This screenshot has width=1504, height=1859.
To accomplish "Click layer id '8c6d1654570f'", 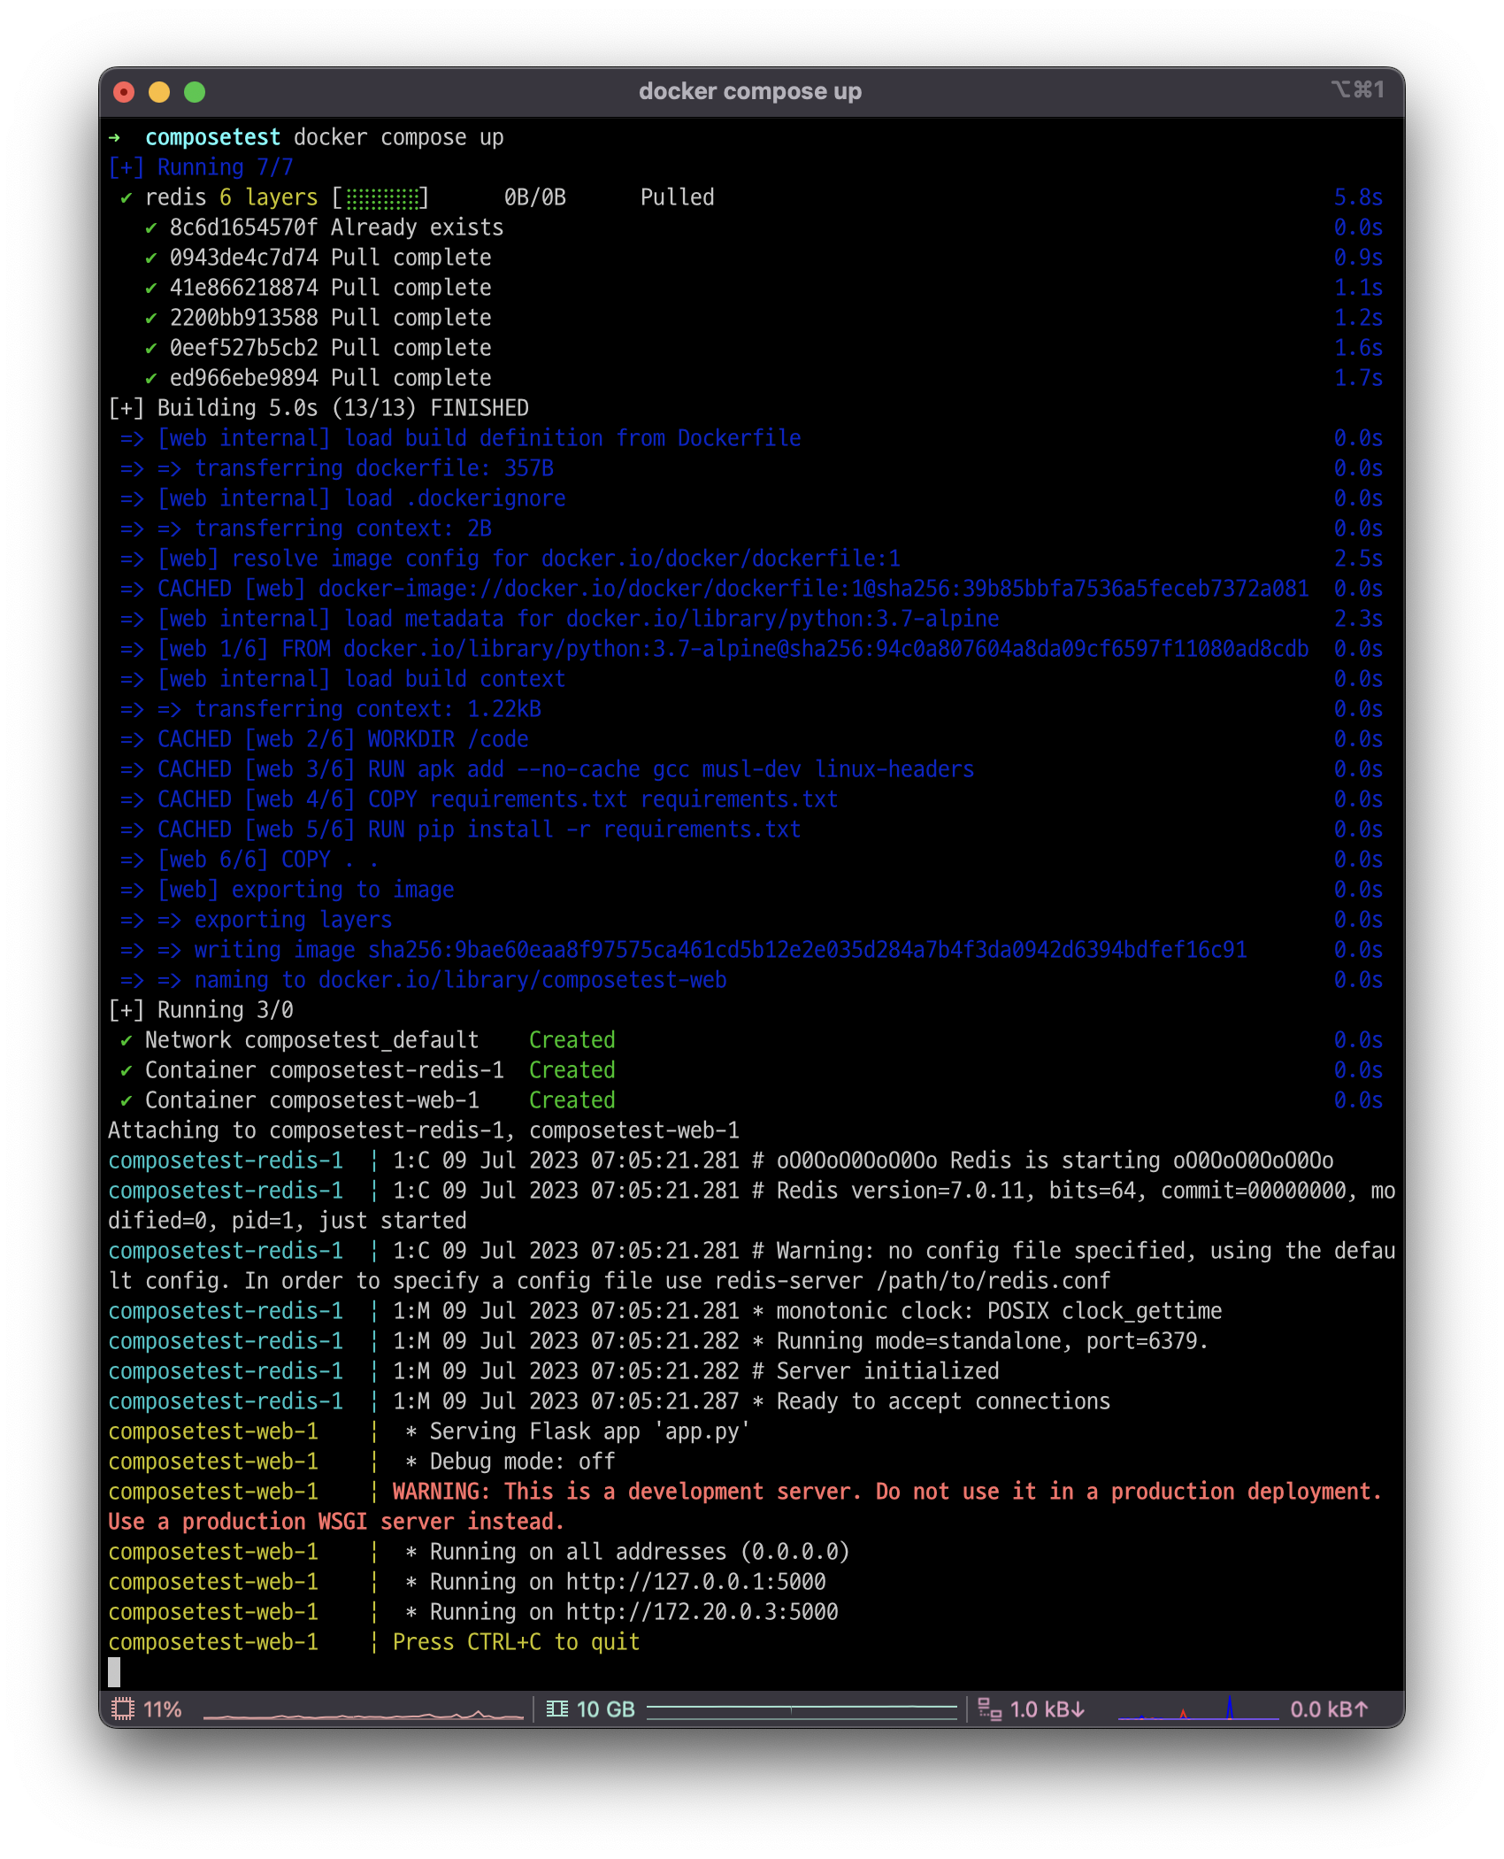I will [x=243, y=228].
